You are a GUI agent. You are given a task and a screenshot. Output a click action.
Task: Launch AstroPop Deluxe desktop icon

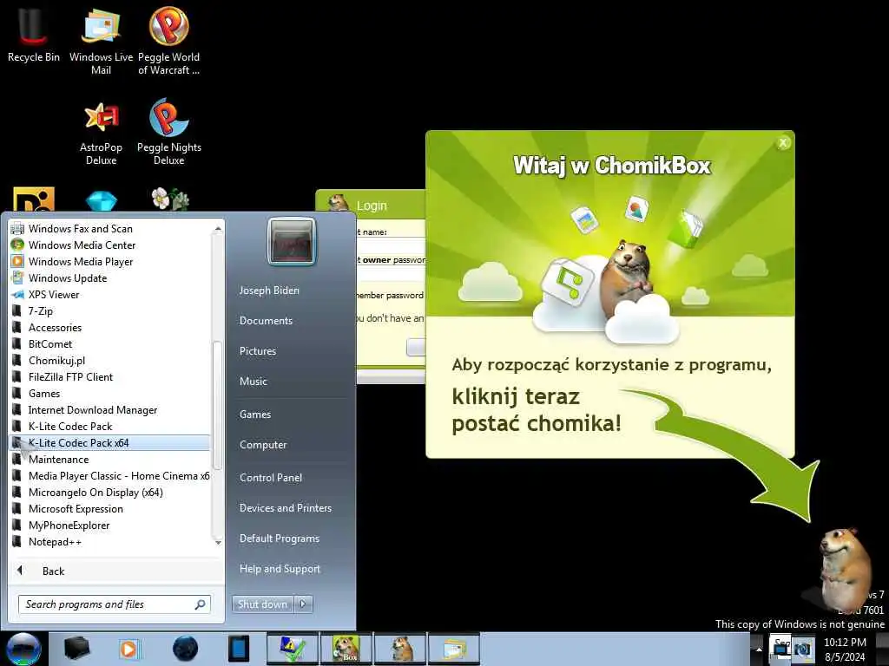pos(101,133)
